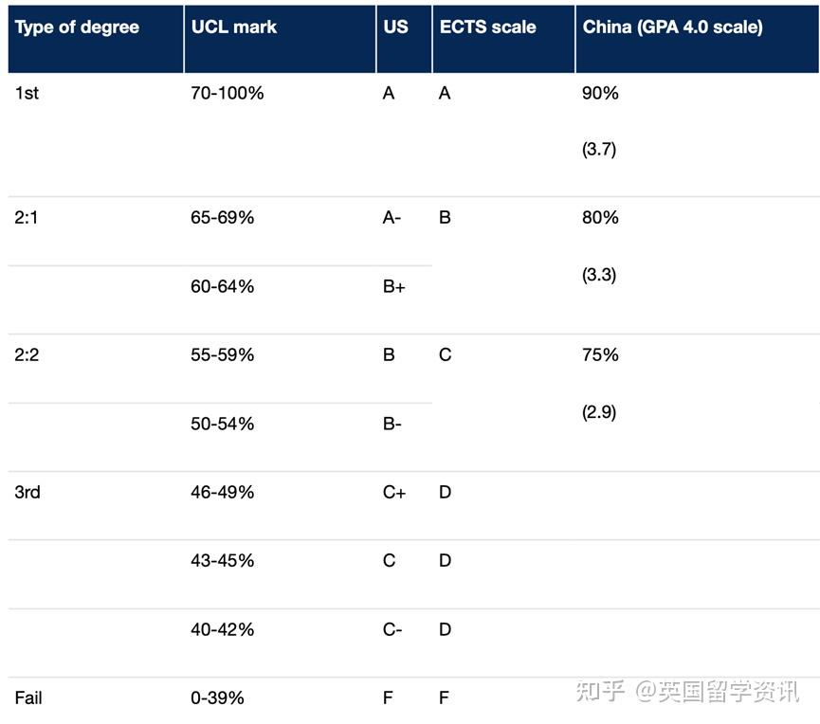Select the "ECTS scale" column header
This screenshot has height=724, width=820.
[x=487, y=27]
